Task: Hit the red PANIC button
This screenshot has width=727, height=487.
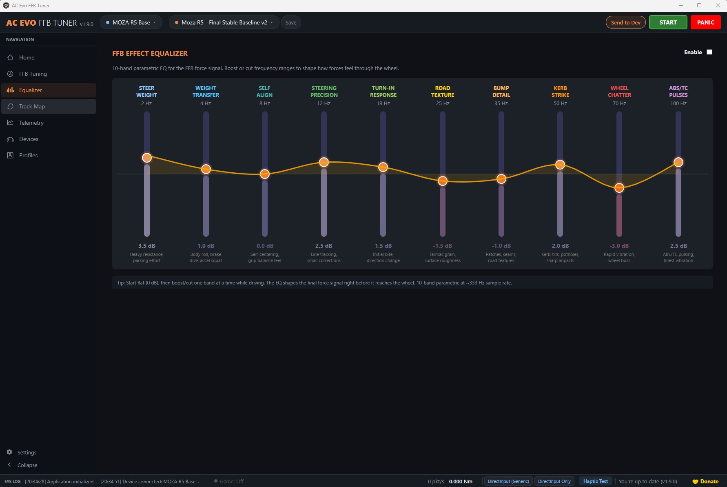Action: (706, 22)
